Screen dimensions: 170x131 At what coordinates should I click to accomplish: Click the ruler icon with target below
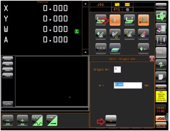[x=115, y=34]
